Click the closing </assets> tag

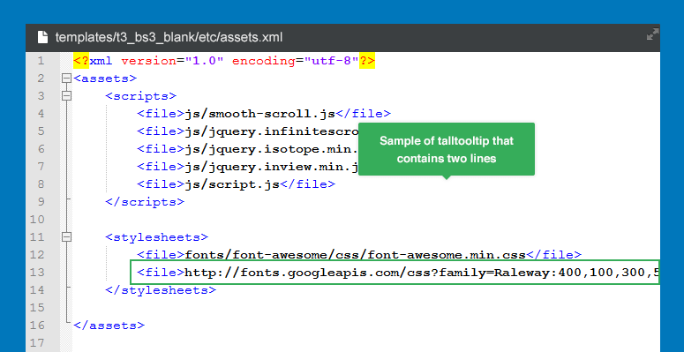pyautogui.click(x=109, y=326)
